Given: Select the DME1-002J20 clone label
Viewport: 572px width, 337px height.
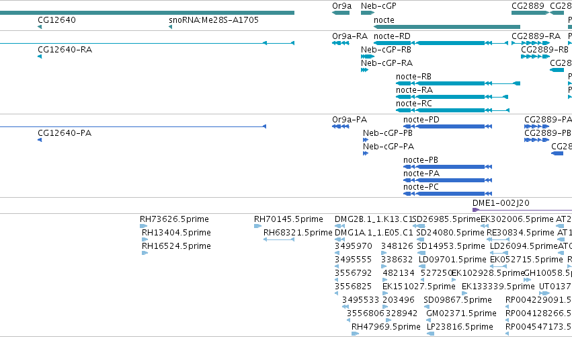Looking at the screenshot, I should pos(501,203).
